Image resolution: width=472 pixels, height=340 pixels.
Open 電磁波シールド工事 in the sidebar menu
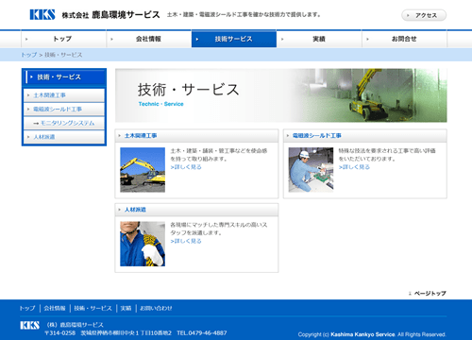click(x=64, y=109)
